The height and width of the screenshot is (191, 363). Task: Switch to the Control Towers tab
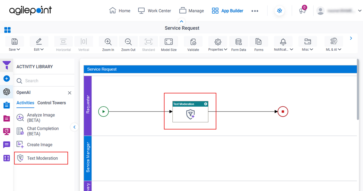point(52,103)
